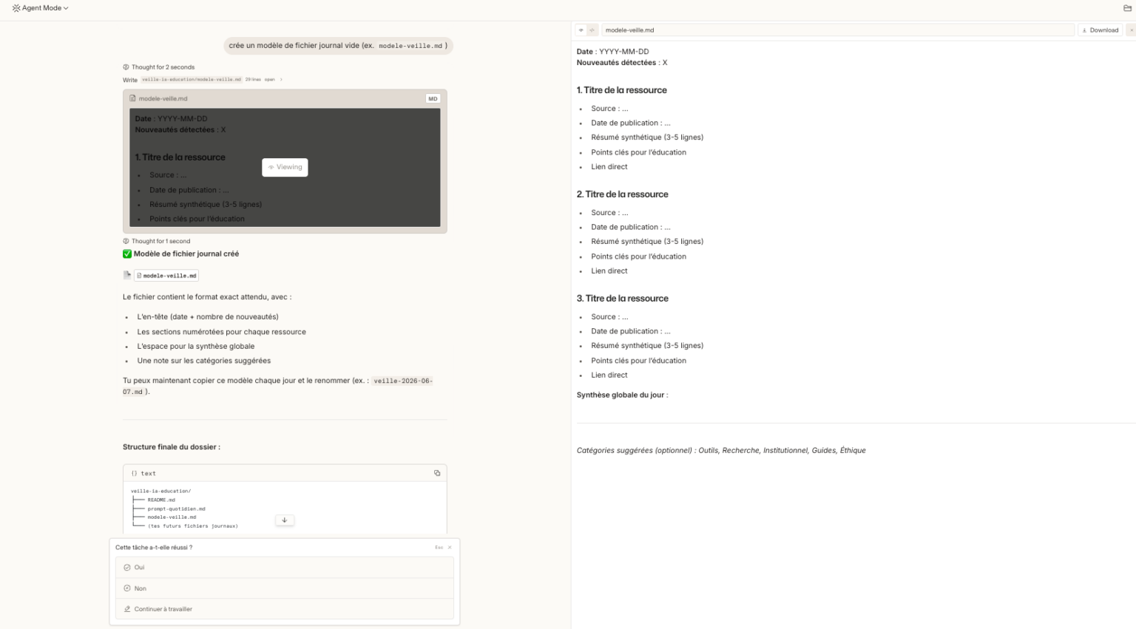The image size is (1136, 629).
Task: Expand 'Thought for 1 second' reasoning
Action: tap(157, 241)
